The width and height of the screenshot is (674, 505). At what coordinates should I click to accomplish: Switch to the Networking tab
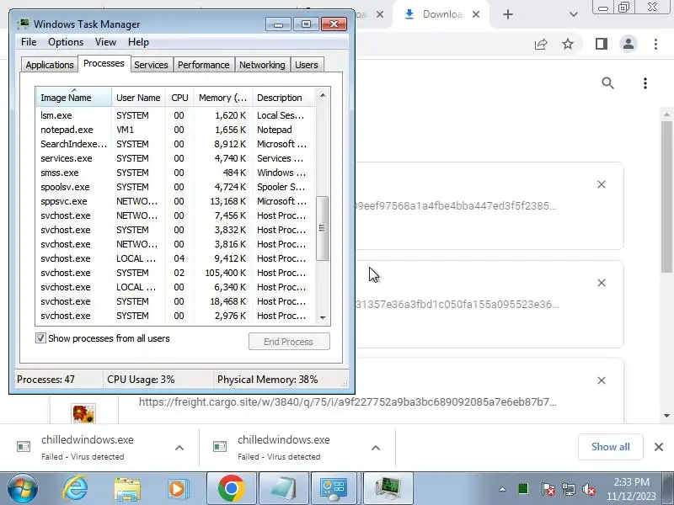point(262,65)
